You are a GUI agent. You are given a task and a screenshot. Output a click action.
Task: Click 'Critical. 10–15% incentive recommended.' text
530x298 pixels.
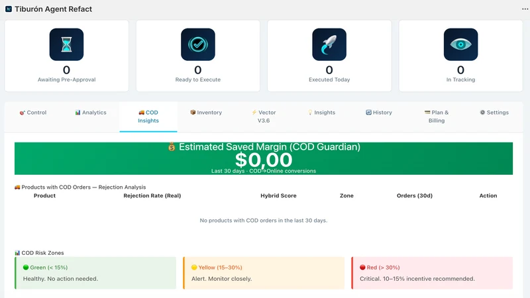417,279
